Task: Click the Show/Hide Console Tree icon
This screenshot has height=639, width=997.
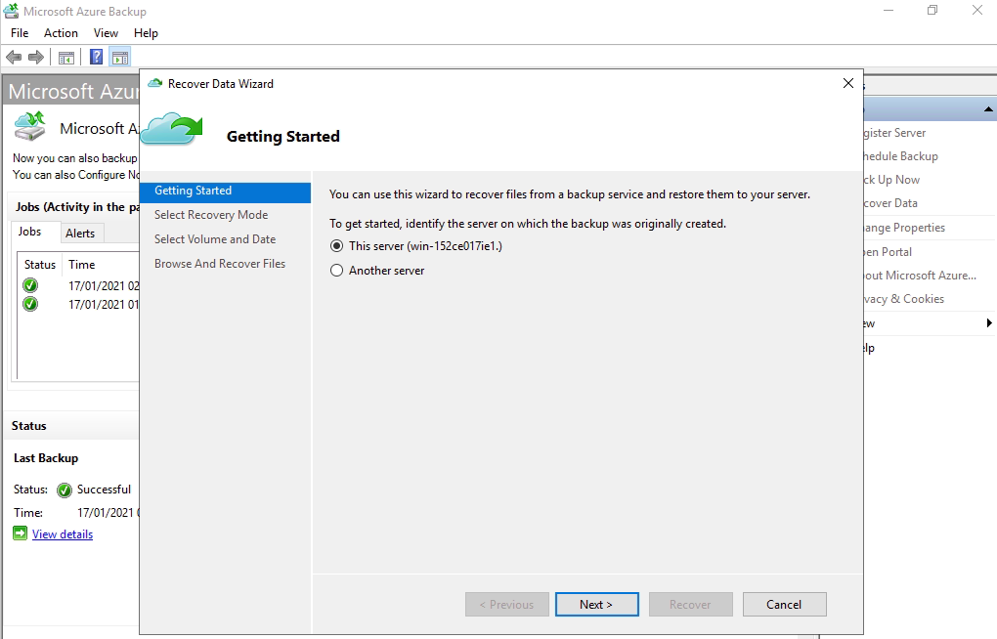Action: pyautogui.click(x=66, y=58)
